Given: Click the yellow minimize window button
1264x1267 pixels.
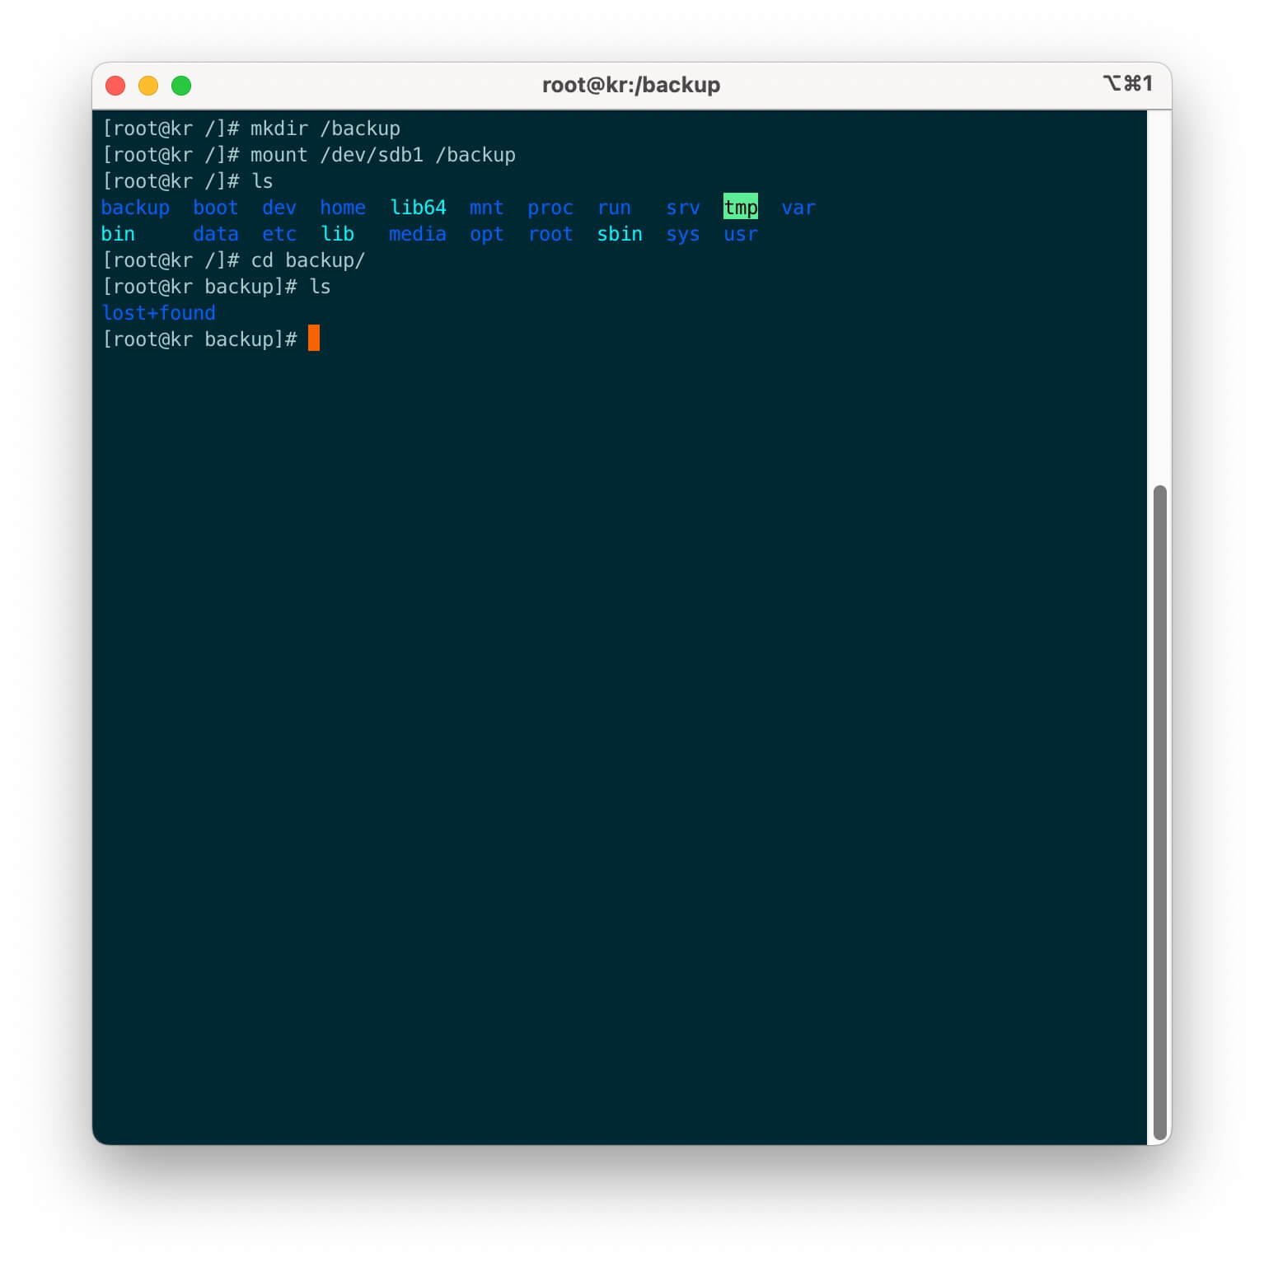Looking at the screenshot, I should pos(148,86).
